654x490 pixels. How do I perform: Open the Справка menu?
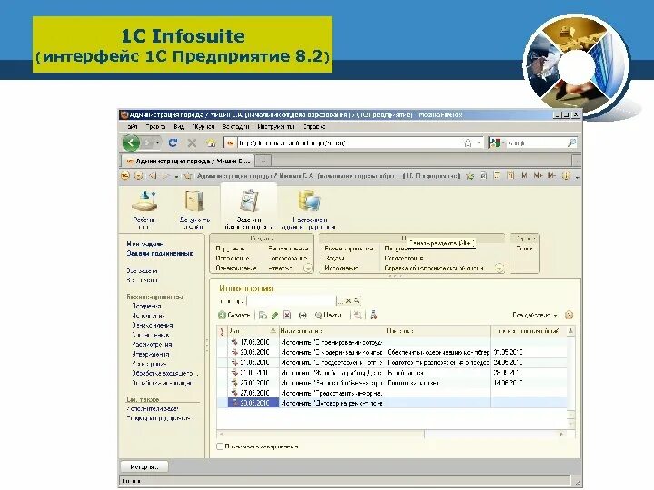click(314, 126)
